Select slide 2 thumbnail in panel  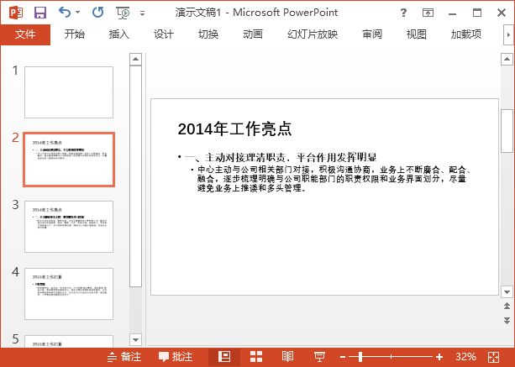[69, 160]
